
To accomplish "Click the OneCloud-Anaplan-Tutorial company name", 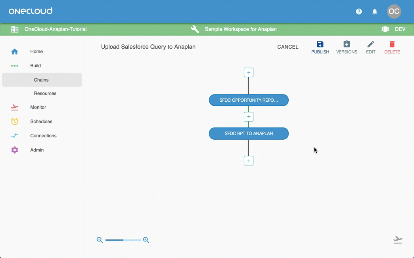I will click(56, 29).
